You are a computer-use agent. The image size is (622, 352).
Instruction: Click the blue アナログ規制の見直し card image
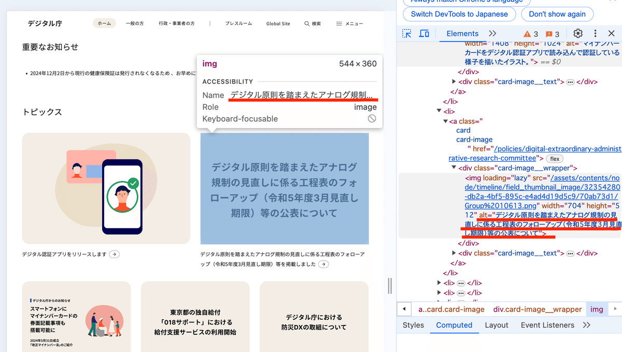[285, 188]
